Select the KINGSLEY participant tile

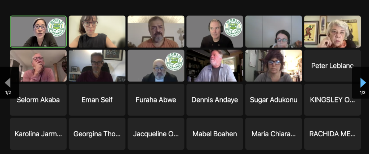pyautogui.click(x=332, y=100)
